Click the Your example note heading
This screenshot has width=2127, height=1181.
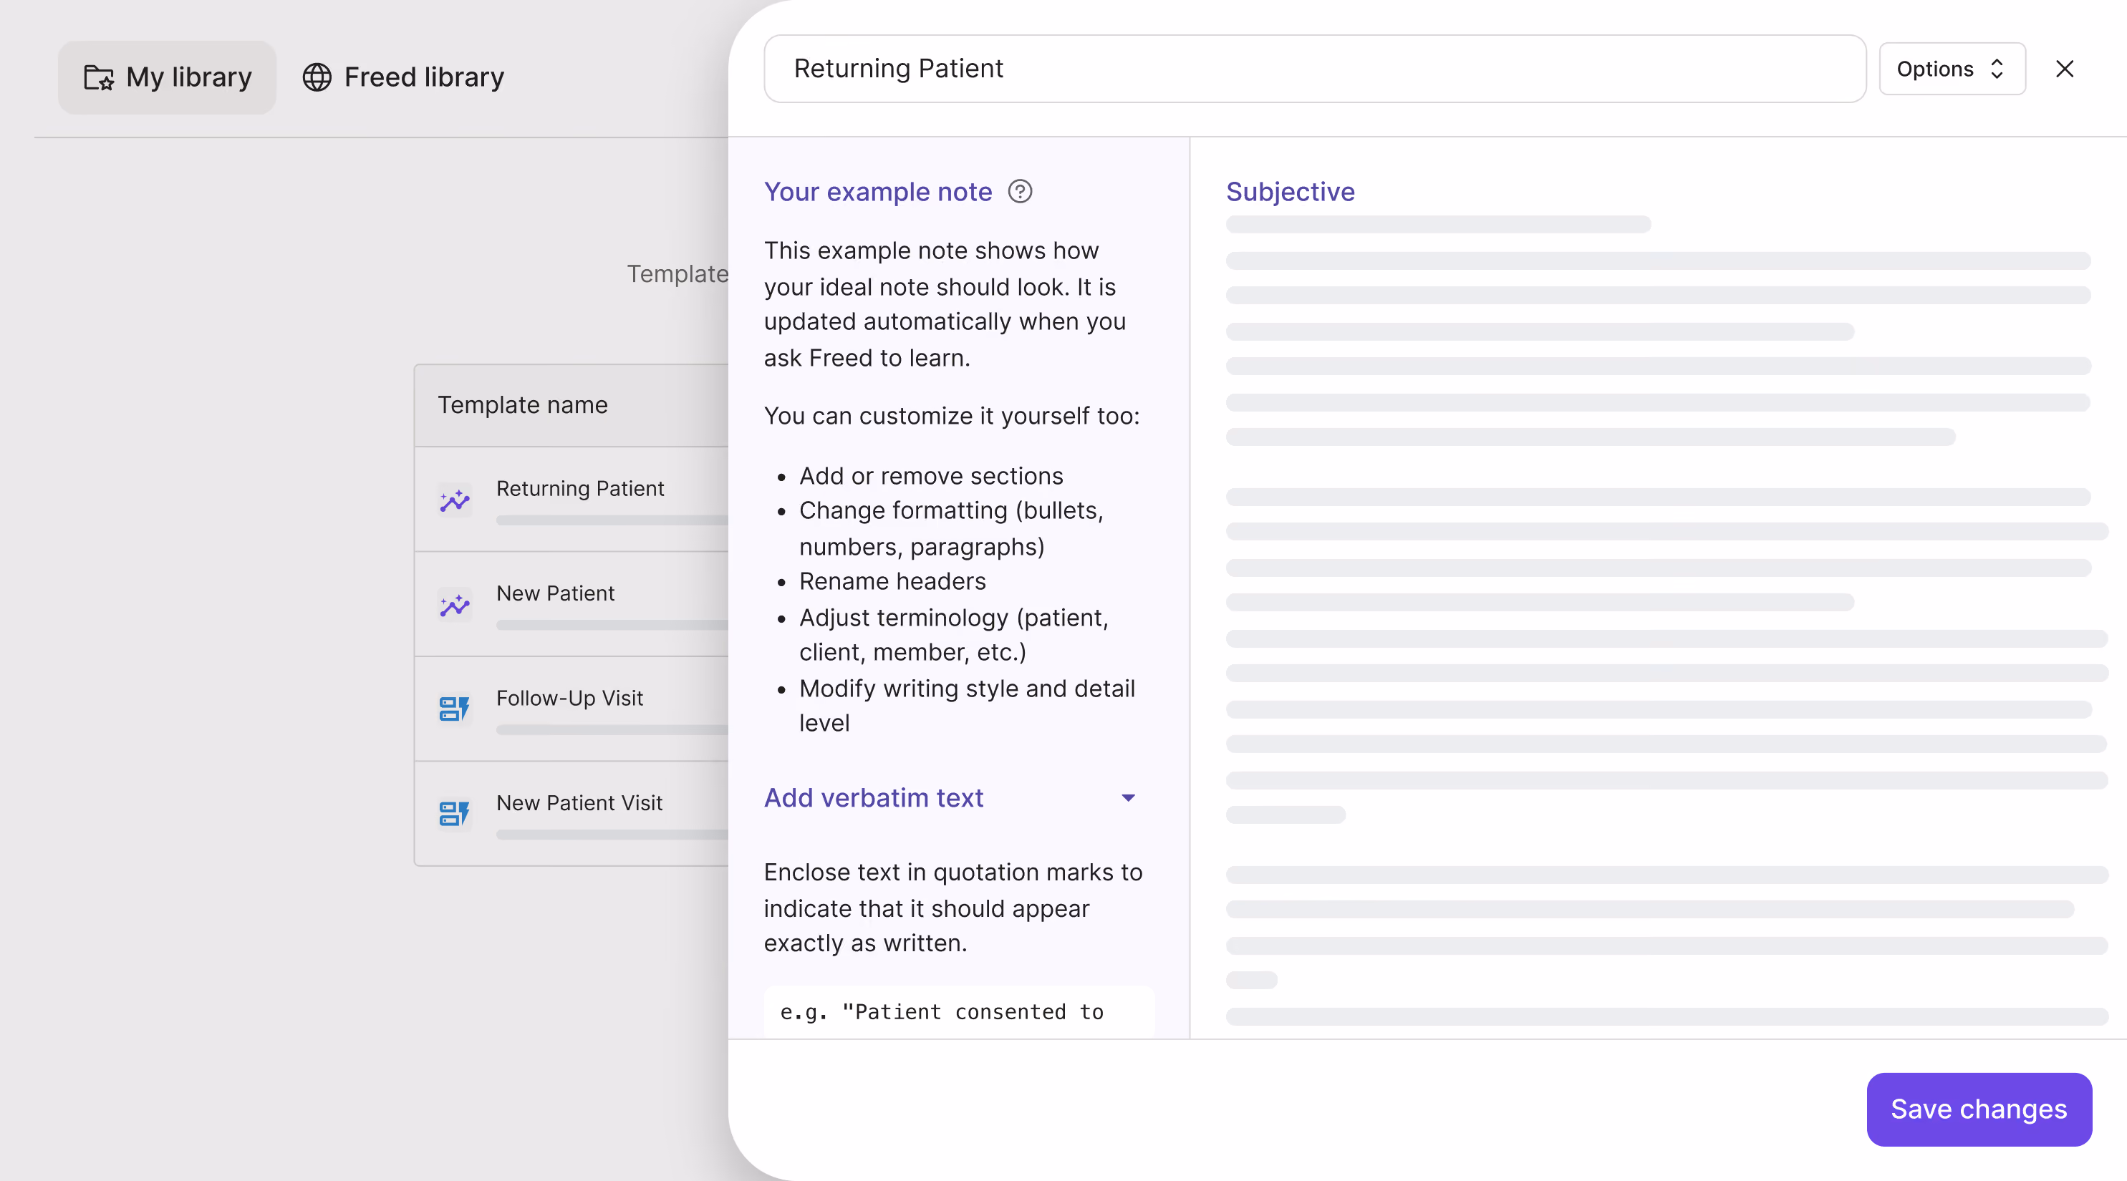click(x=878, y=192)
